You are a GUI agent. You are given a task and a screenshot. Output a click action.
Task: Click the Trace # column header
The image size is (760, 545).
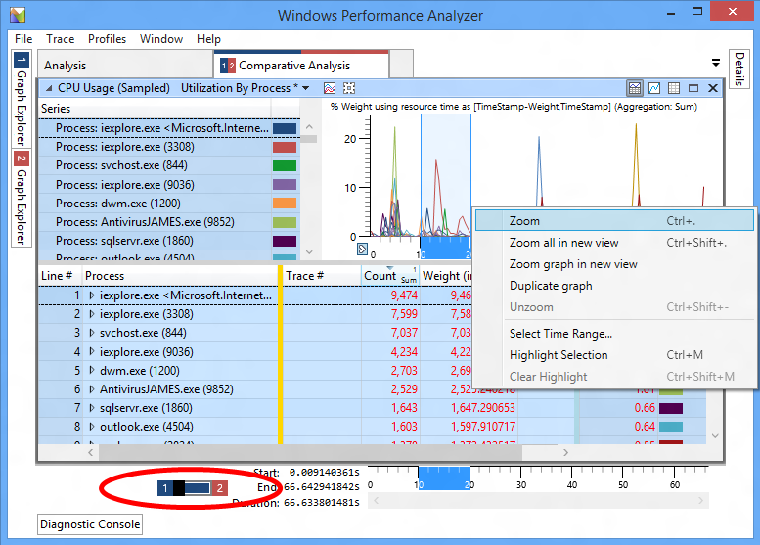[x=322, y=276]
